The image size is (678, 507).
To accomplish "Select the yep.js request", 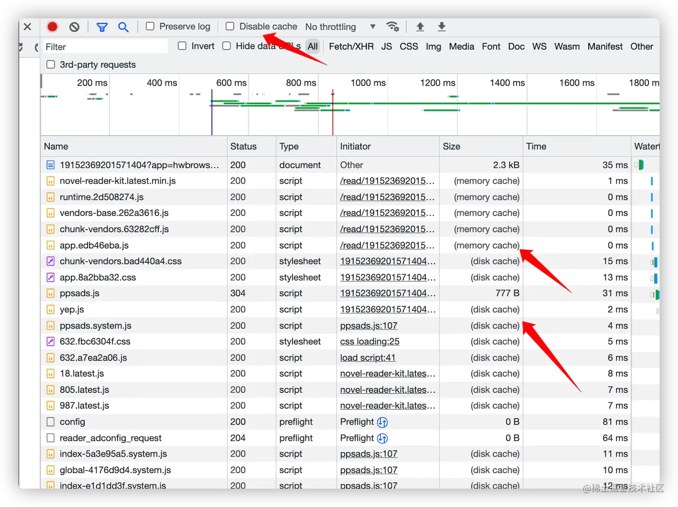I will [x=72, y=310].
